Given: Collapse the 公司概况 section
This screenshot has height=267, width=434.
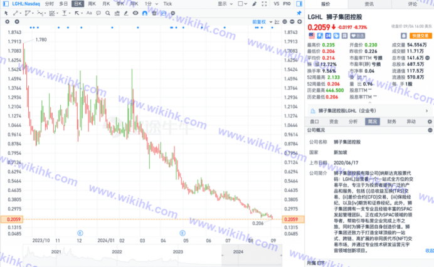Looking at the screenshot, I should pos(430,130).
